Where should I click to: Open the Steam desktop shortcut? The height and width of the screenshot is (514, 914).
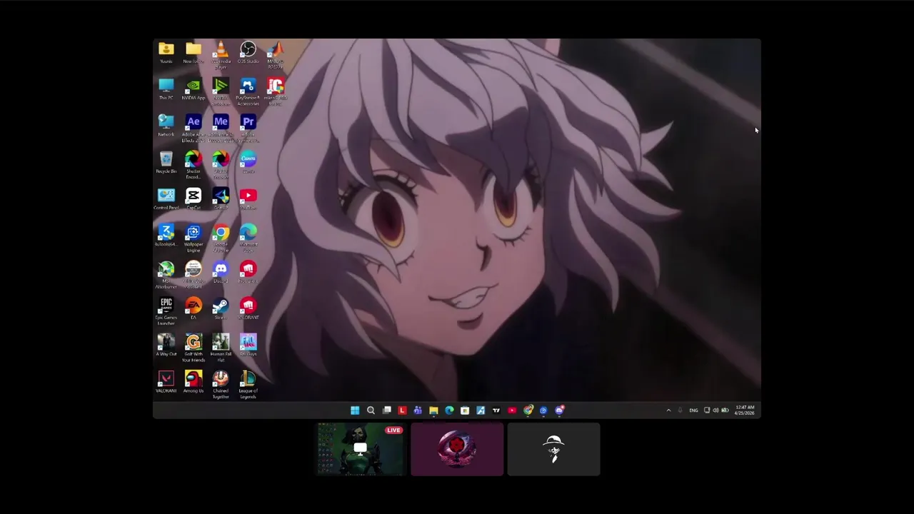coord(221,308)
